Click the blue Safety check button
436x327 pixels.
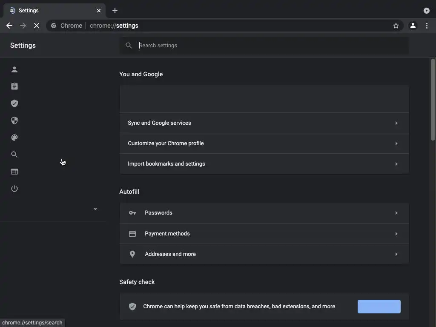pyautogui.click(x=379, y=307)
